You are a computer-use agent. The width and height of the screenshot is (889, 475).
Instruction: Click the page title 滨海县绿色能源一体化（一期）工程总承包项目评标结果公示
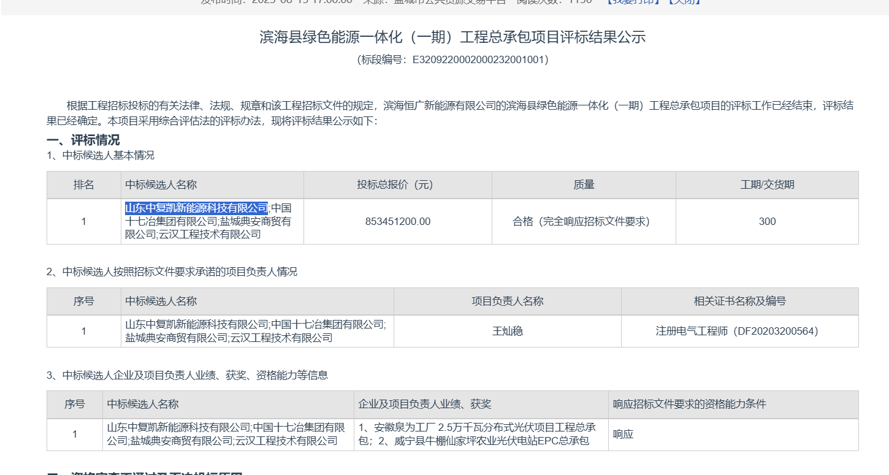[x=452, y=37]
